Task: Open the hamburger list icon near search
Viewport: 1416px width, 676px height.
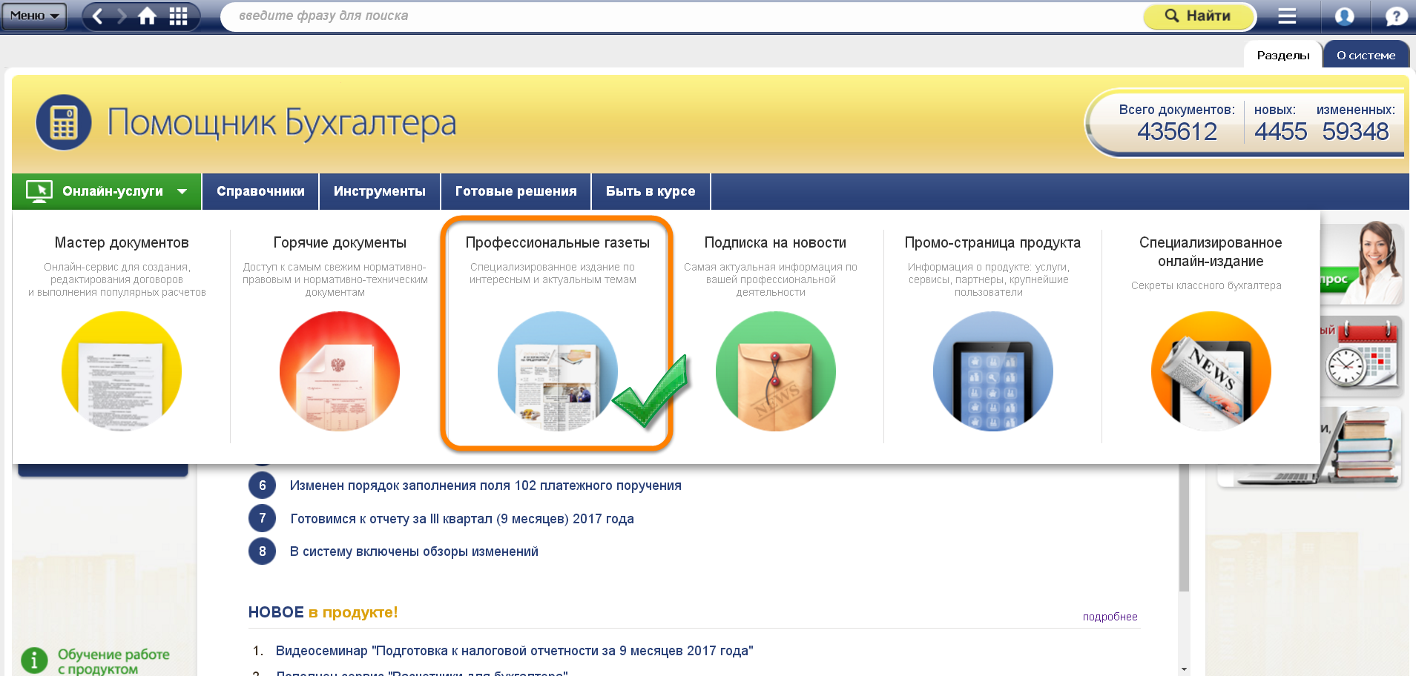Action: click(x=1287, y=16)
